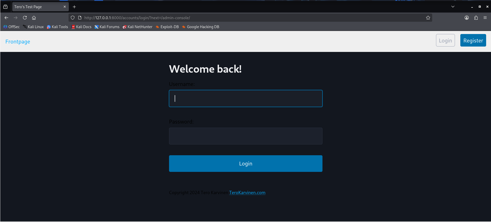Submit the form with wide Login button
This screenshot has height=222, width=491.
click(245, 164)
